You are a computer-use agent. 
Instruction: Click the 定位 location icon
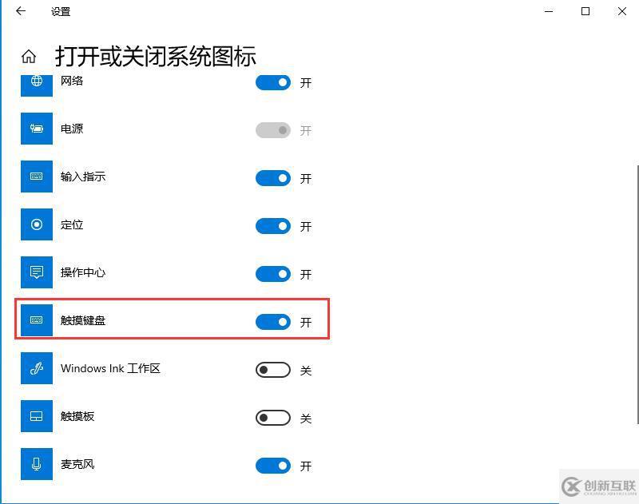(37, 224)
